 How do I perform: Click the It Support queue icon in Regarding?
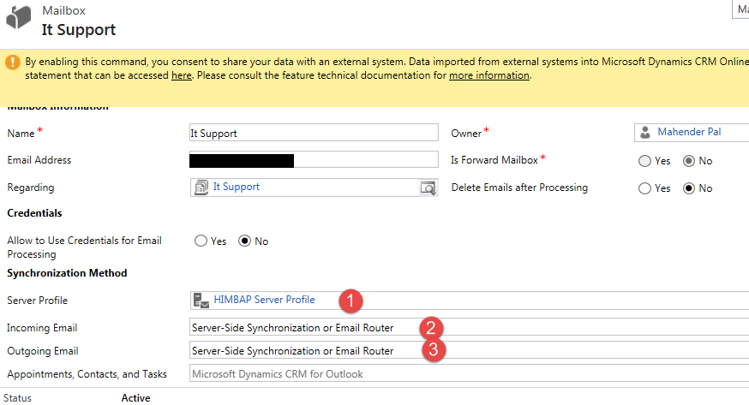click(x=201, y=188)
